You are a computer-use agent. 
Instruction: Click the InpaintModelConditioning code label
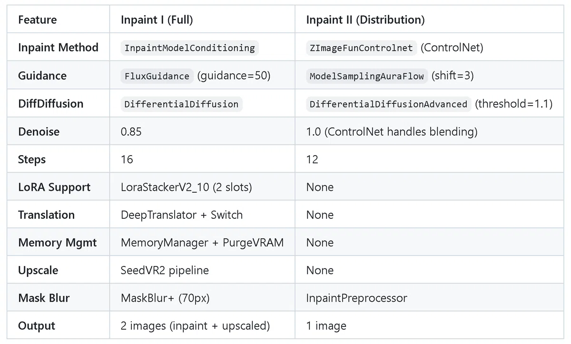(189, 48)
